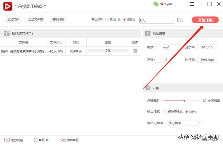Click the video info play icon
Screen dimensions: 223x144
[148, 33]
